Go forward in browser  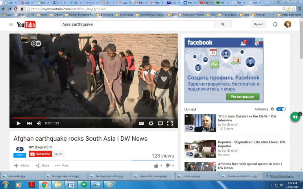[x=10, y=9]
